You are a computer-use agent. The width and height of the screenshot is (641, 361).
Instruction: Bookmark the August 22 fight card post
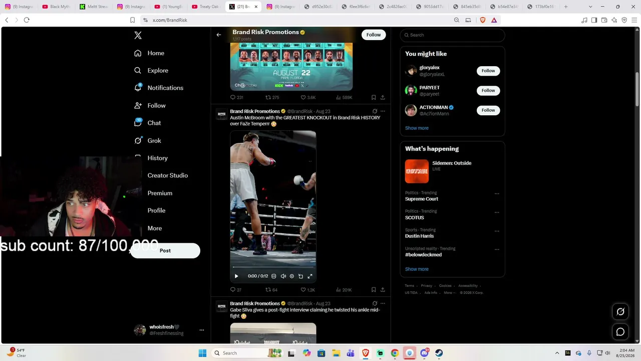[x=374, y=98]
